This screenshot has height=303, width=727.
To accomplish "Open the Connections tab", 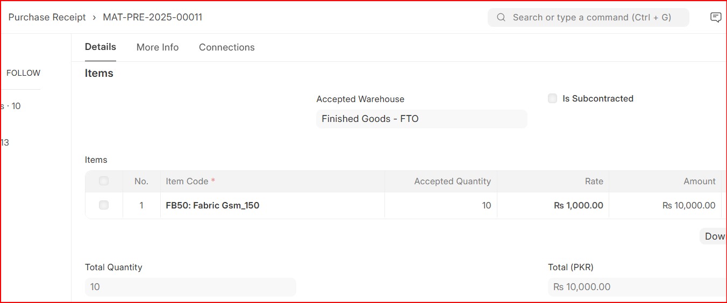I will 227,47.
